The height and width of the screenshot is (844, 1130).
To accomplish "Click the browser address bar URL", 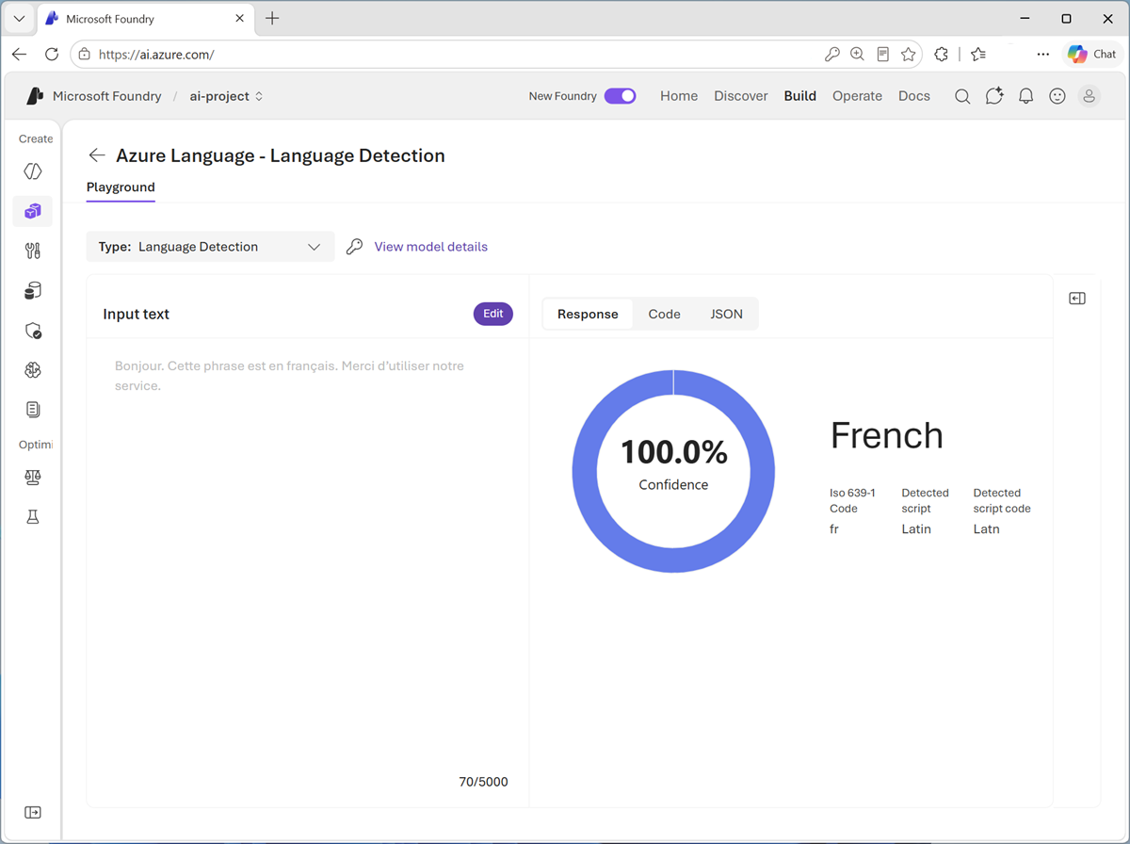I will [x=156, y=55].
